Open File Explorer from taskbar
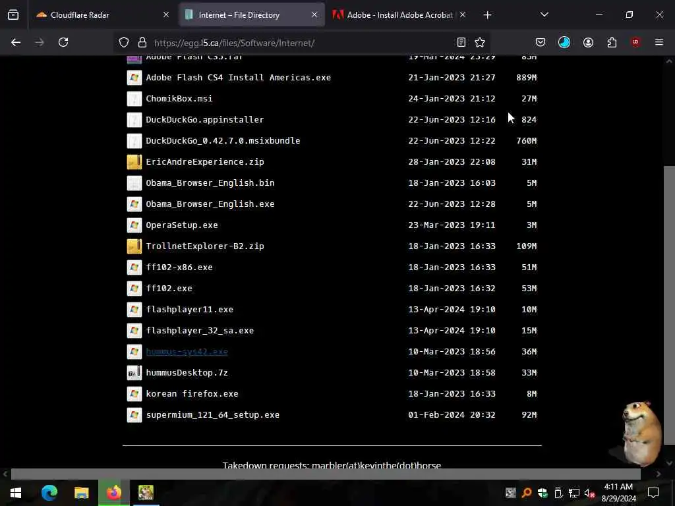 (81, 493)
